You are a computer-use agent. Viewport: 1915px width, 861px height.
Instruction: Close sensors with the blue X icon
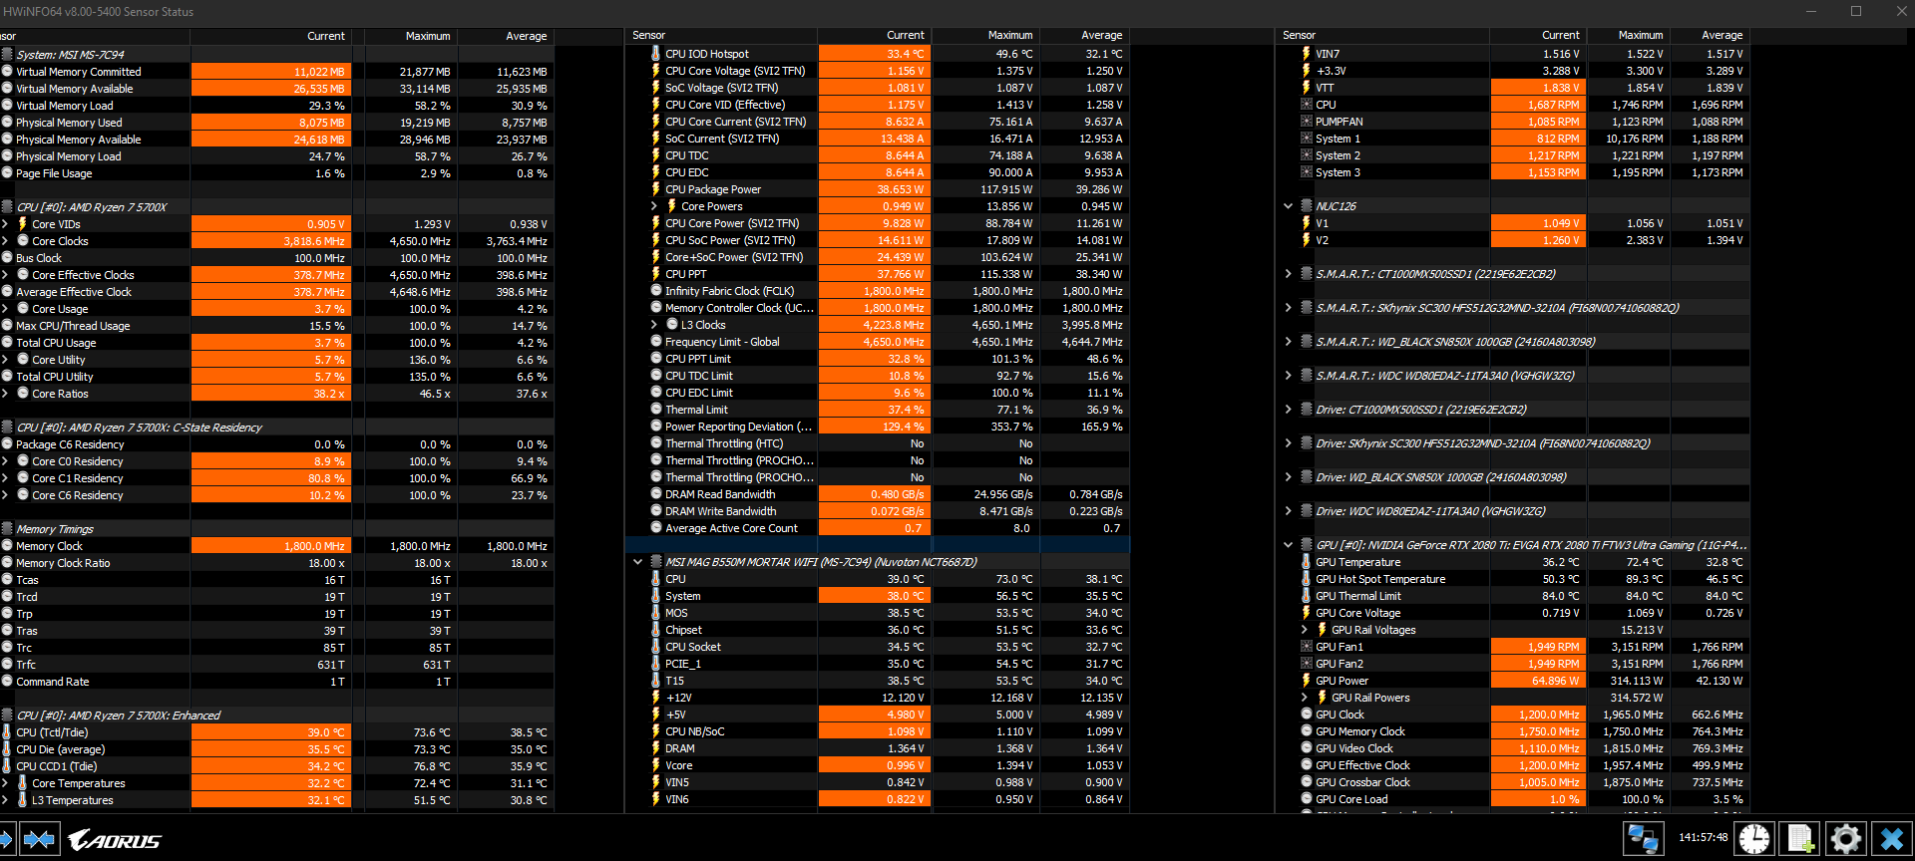tap(1891, 839)
